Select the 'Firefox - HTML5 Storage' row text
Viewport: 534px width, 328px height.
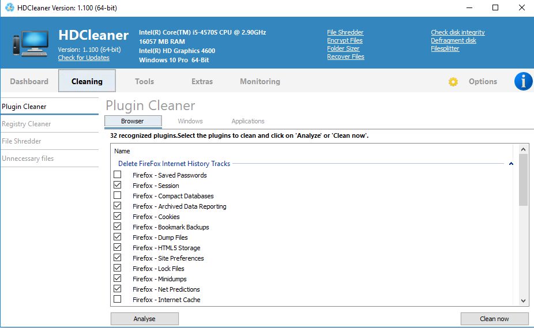tap(166, 248)
